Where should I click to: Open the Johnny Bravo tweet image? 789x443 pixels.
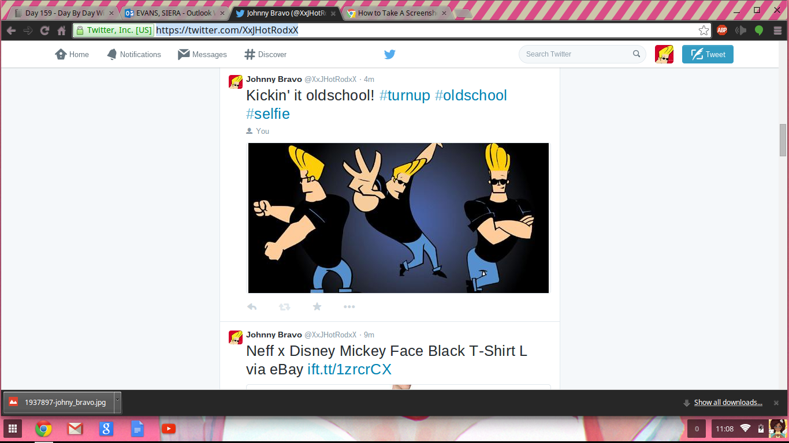pos(399,218)
